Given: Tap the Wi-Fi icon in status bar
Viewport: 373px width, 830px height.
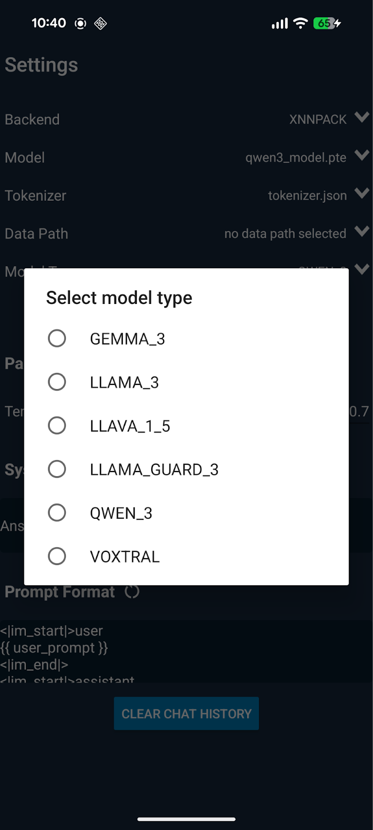Looking at the screenshot, I should (300, 23).
